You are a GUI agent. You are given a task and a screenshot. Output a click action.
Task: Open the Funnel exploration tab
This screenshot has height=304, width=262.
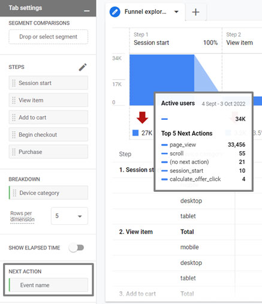click(145, 12)
